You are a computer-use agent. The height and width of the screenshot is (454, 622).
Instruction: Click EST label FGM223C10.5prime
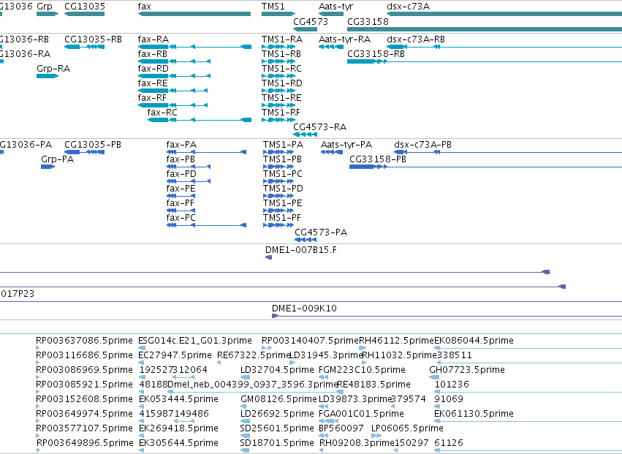[x=363, y=370]
